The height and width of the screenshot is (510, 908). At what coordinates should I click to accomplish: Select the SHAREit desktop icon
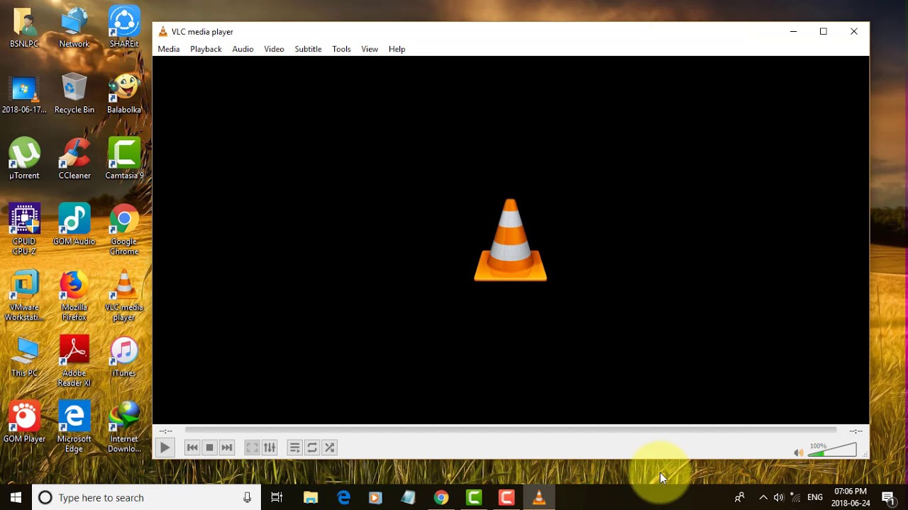[124, 28]
